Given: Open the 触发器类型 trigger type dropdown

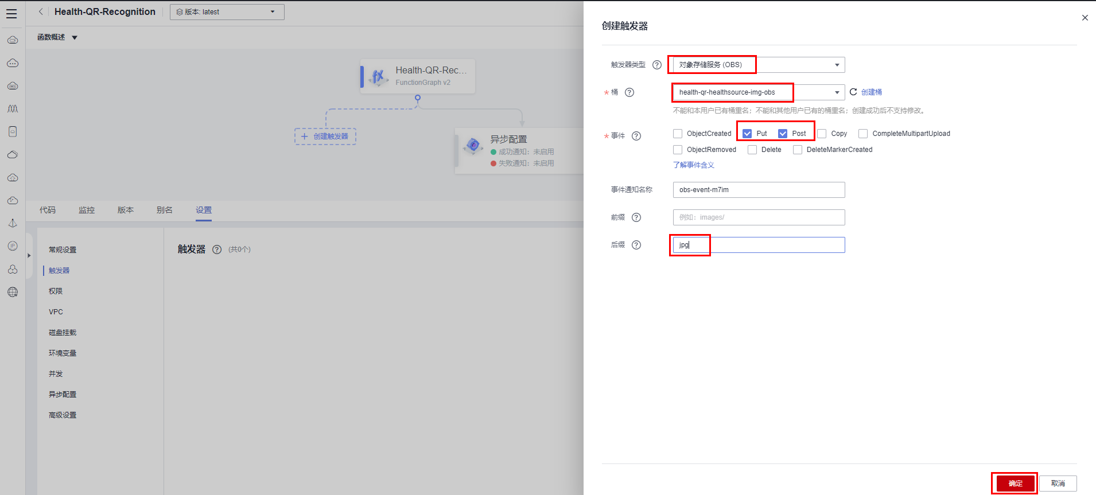Looking at the screenshot, I should coord(759,65).
